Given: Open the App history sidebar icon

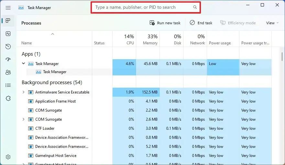Looking at the screenshot, I should tap(8, 47).
